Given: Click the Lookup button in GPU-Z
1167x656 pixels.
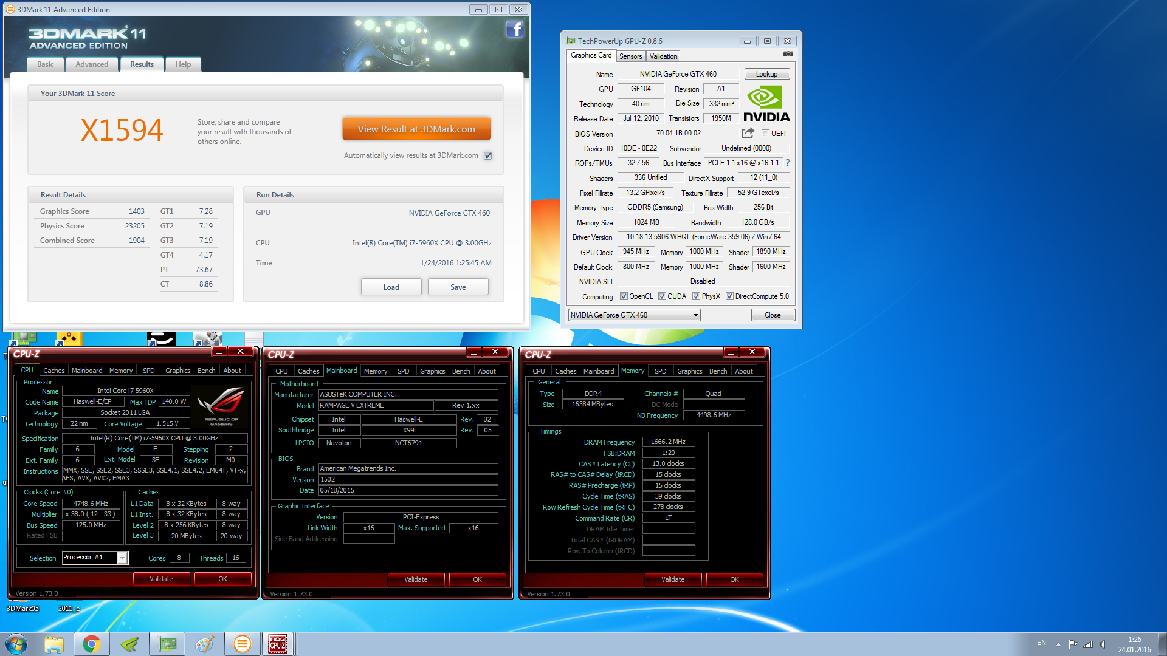Looking at the screenshot, I should 766,74.
